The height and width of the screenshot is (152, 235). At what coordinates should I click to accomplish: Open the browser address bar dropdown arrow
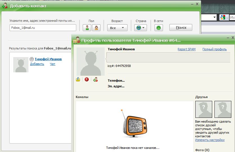pos(214,17)
